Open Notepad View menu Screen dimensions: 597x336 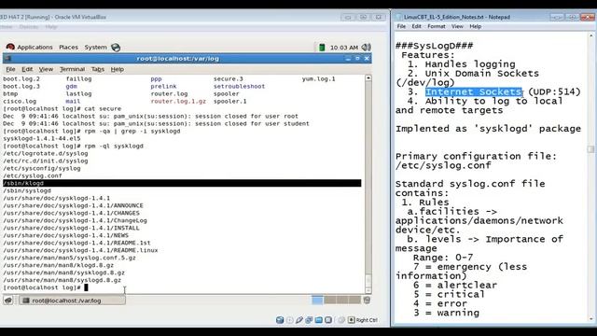pyautogui.click(x=457, y=26)
